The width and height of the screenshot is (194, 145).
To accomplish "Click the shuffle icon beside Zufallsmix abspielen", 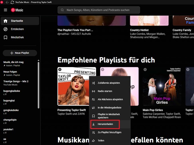I will (x=94, y=83).
